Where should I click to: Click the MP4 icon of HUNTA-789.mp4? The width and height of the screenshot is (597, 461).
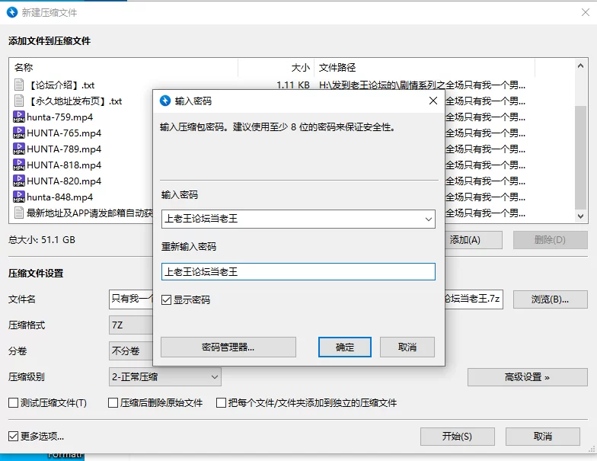click(18, 149)
